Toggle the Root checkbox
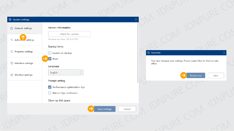The image size is (234, 131). [50, 59]
